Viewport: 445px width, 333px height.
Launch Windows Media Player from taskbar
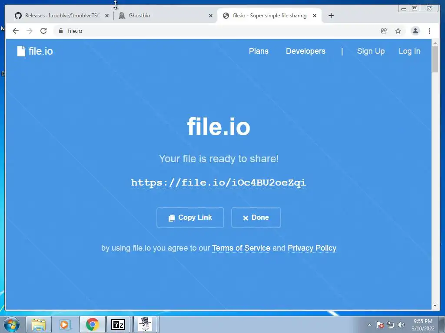point(65,324)
